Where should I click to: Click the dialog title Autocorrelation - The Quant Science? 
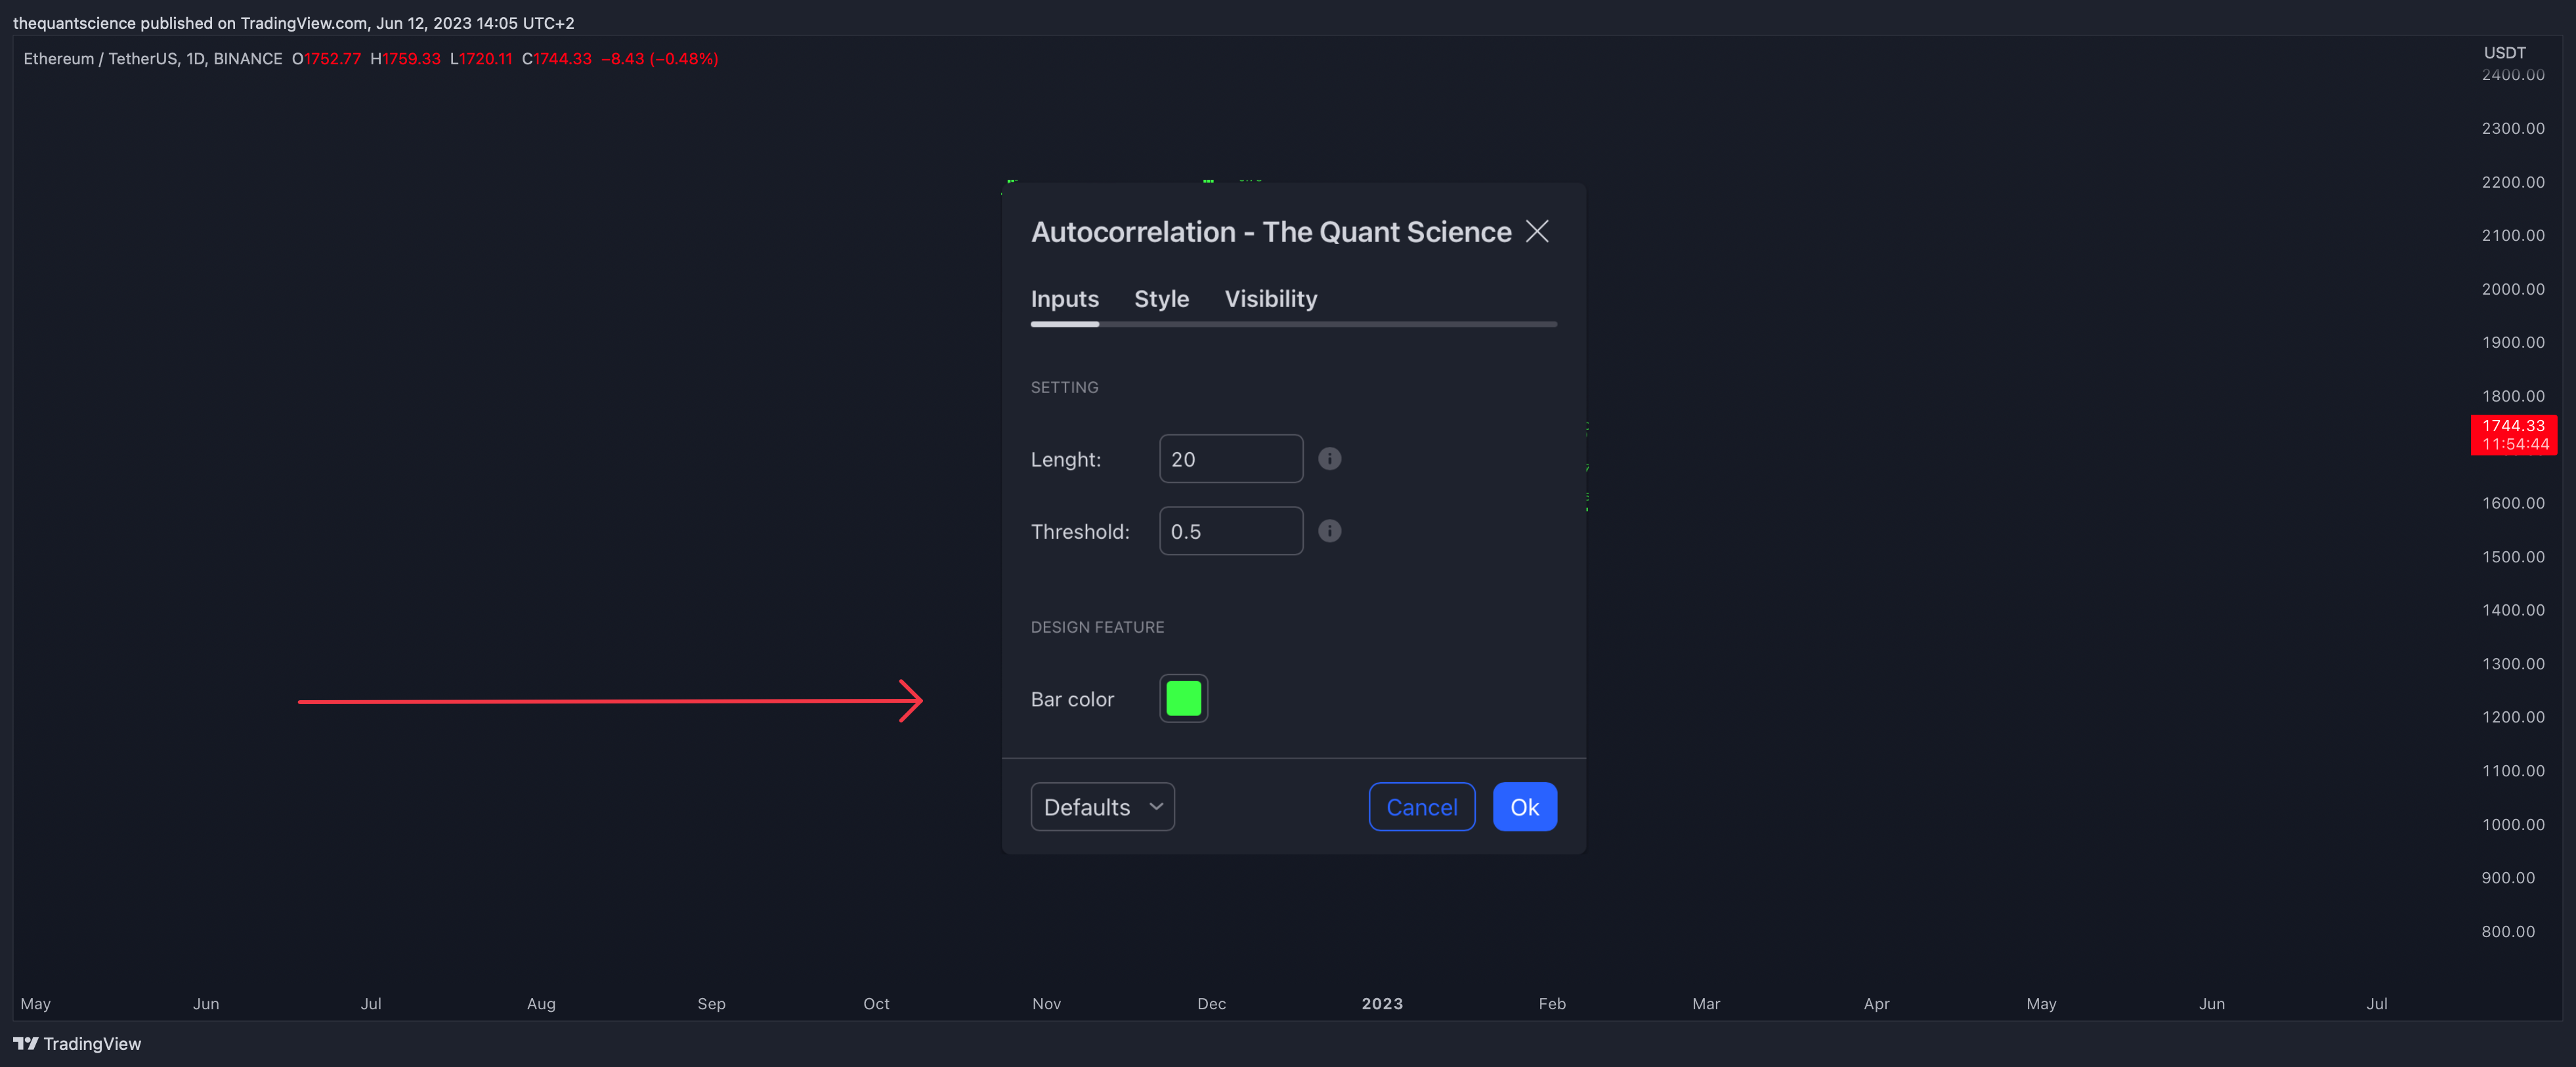[x=1270, y=231]
